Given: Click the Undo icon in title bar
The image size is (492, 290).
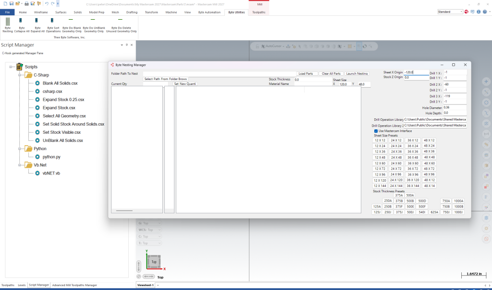Looking at the screenshot, I should (x=47, y=3).
